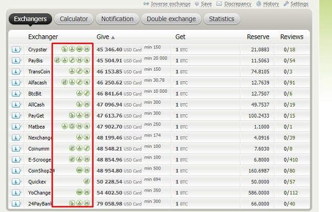This screenshot has height=212, width=332.
Task: Click the curved-arrow icon in AllCash row
Action: [79, 104]
